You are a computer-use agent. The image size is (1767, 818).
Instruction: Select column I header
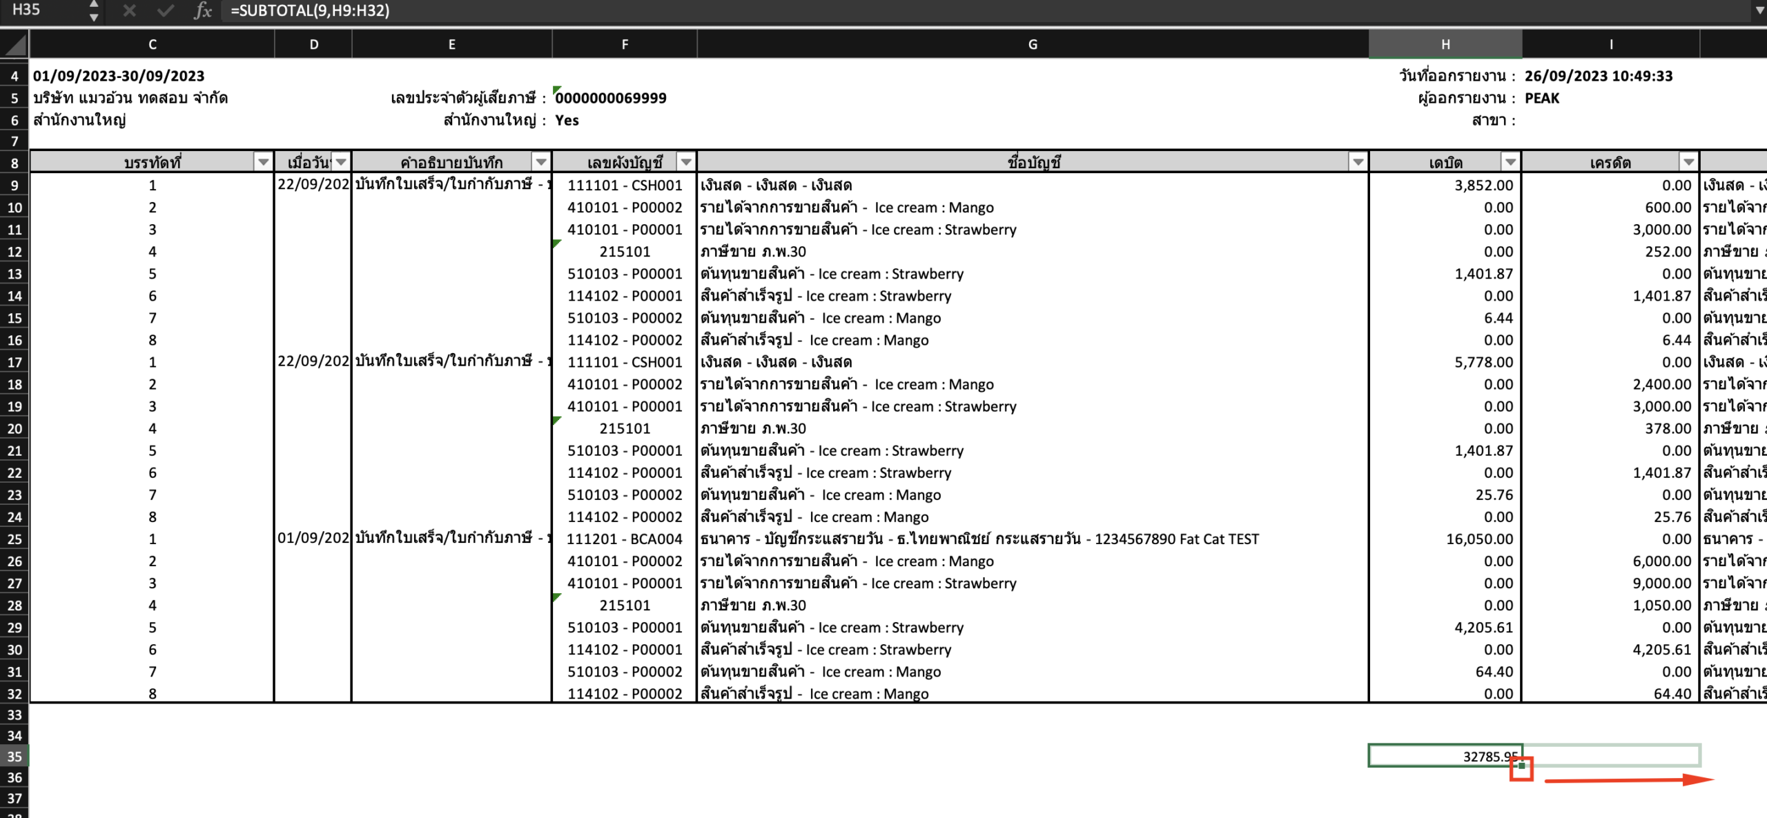click(1611, 45)
